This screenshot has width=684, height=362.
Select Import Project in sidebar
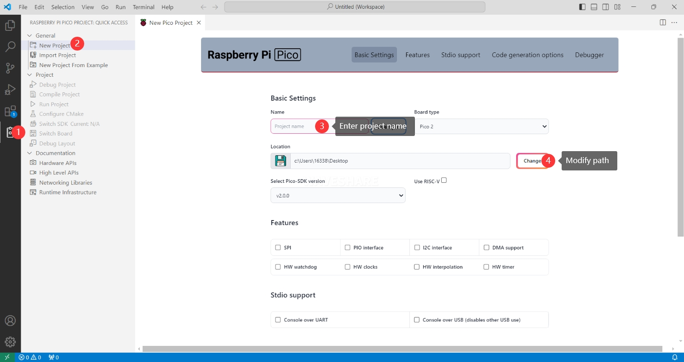[x=57, y=55]
